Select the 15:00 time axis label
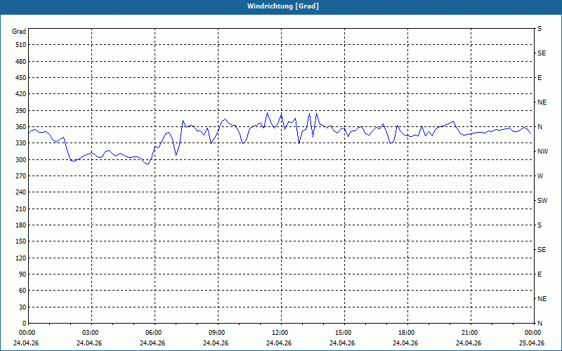Screen dimensions: 562x351 tap(344, 333)
